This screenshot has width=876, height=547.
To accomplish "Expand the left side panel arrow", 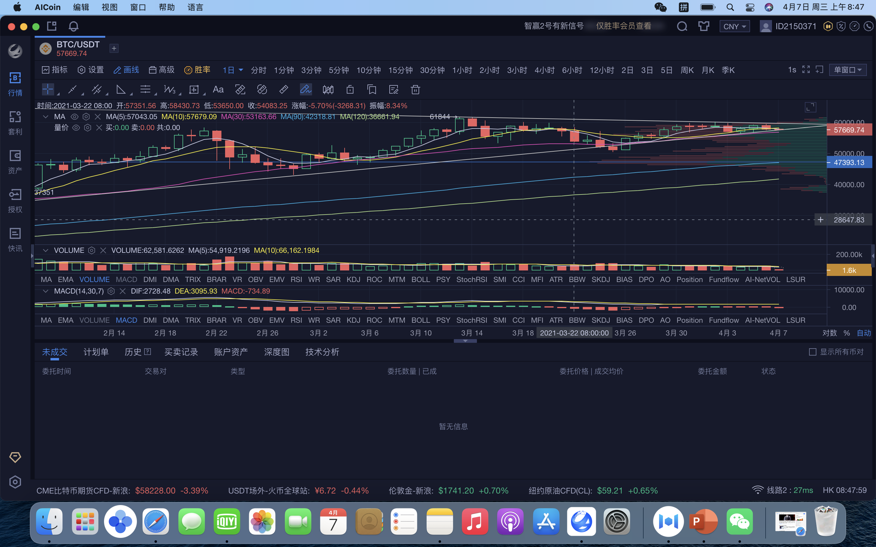I will point(32,256).
